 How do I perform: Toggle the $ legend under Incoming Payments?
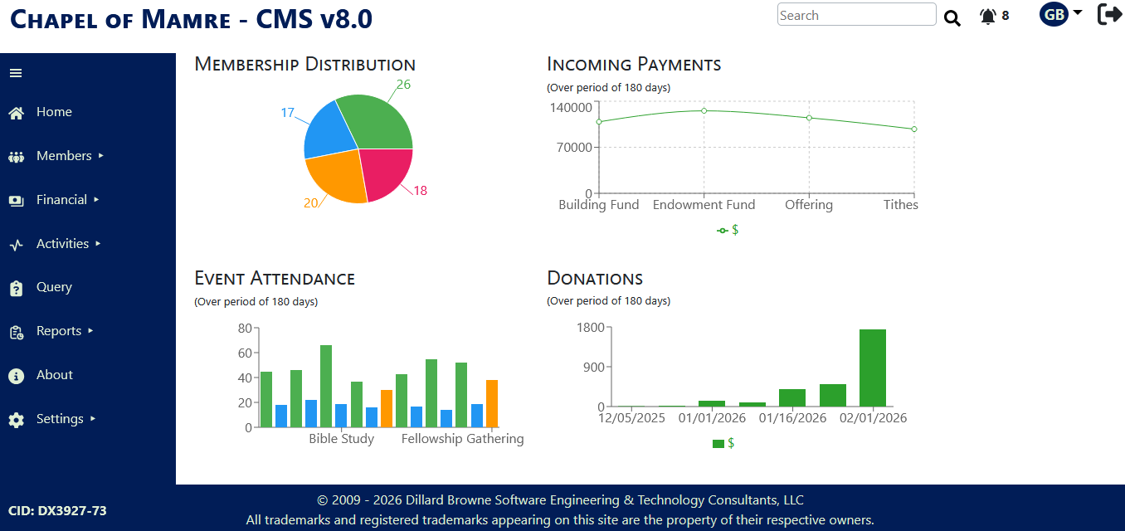(728, 230)
